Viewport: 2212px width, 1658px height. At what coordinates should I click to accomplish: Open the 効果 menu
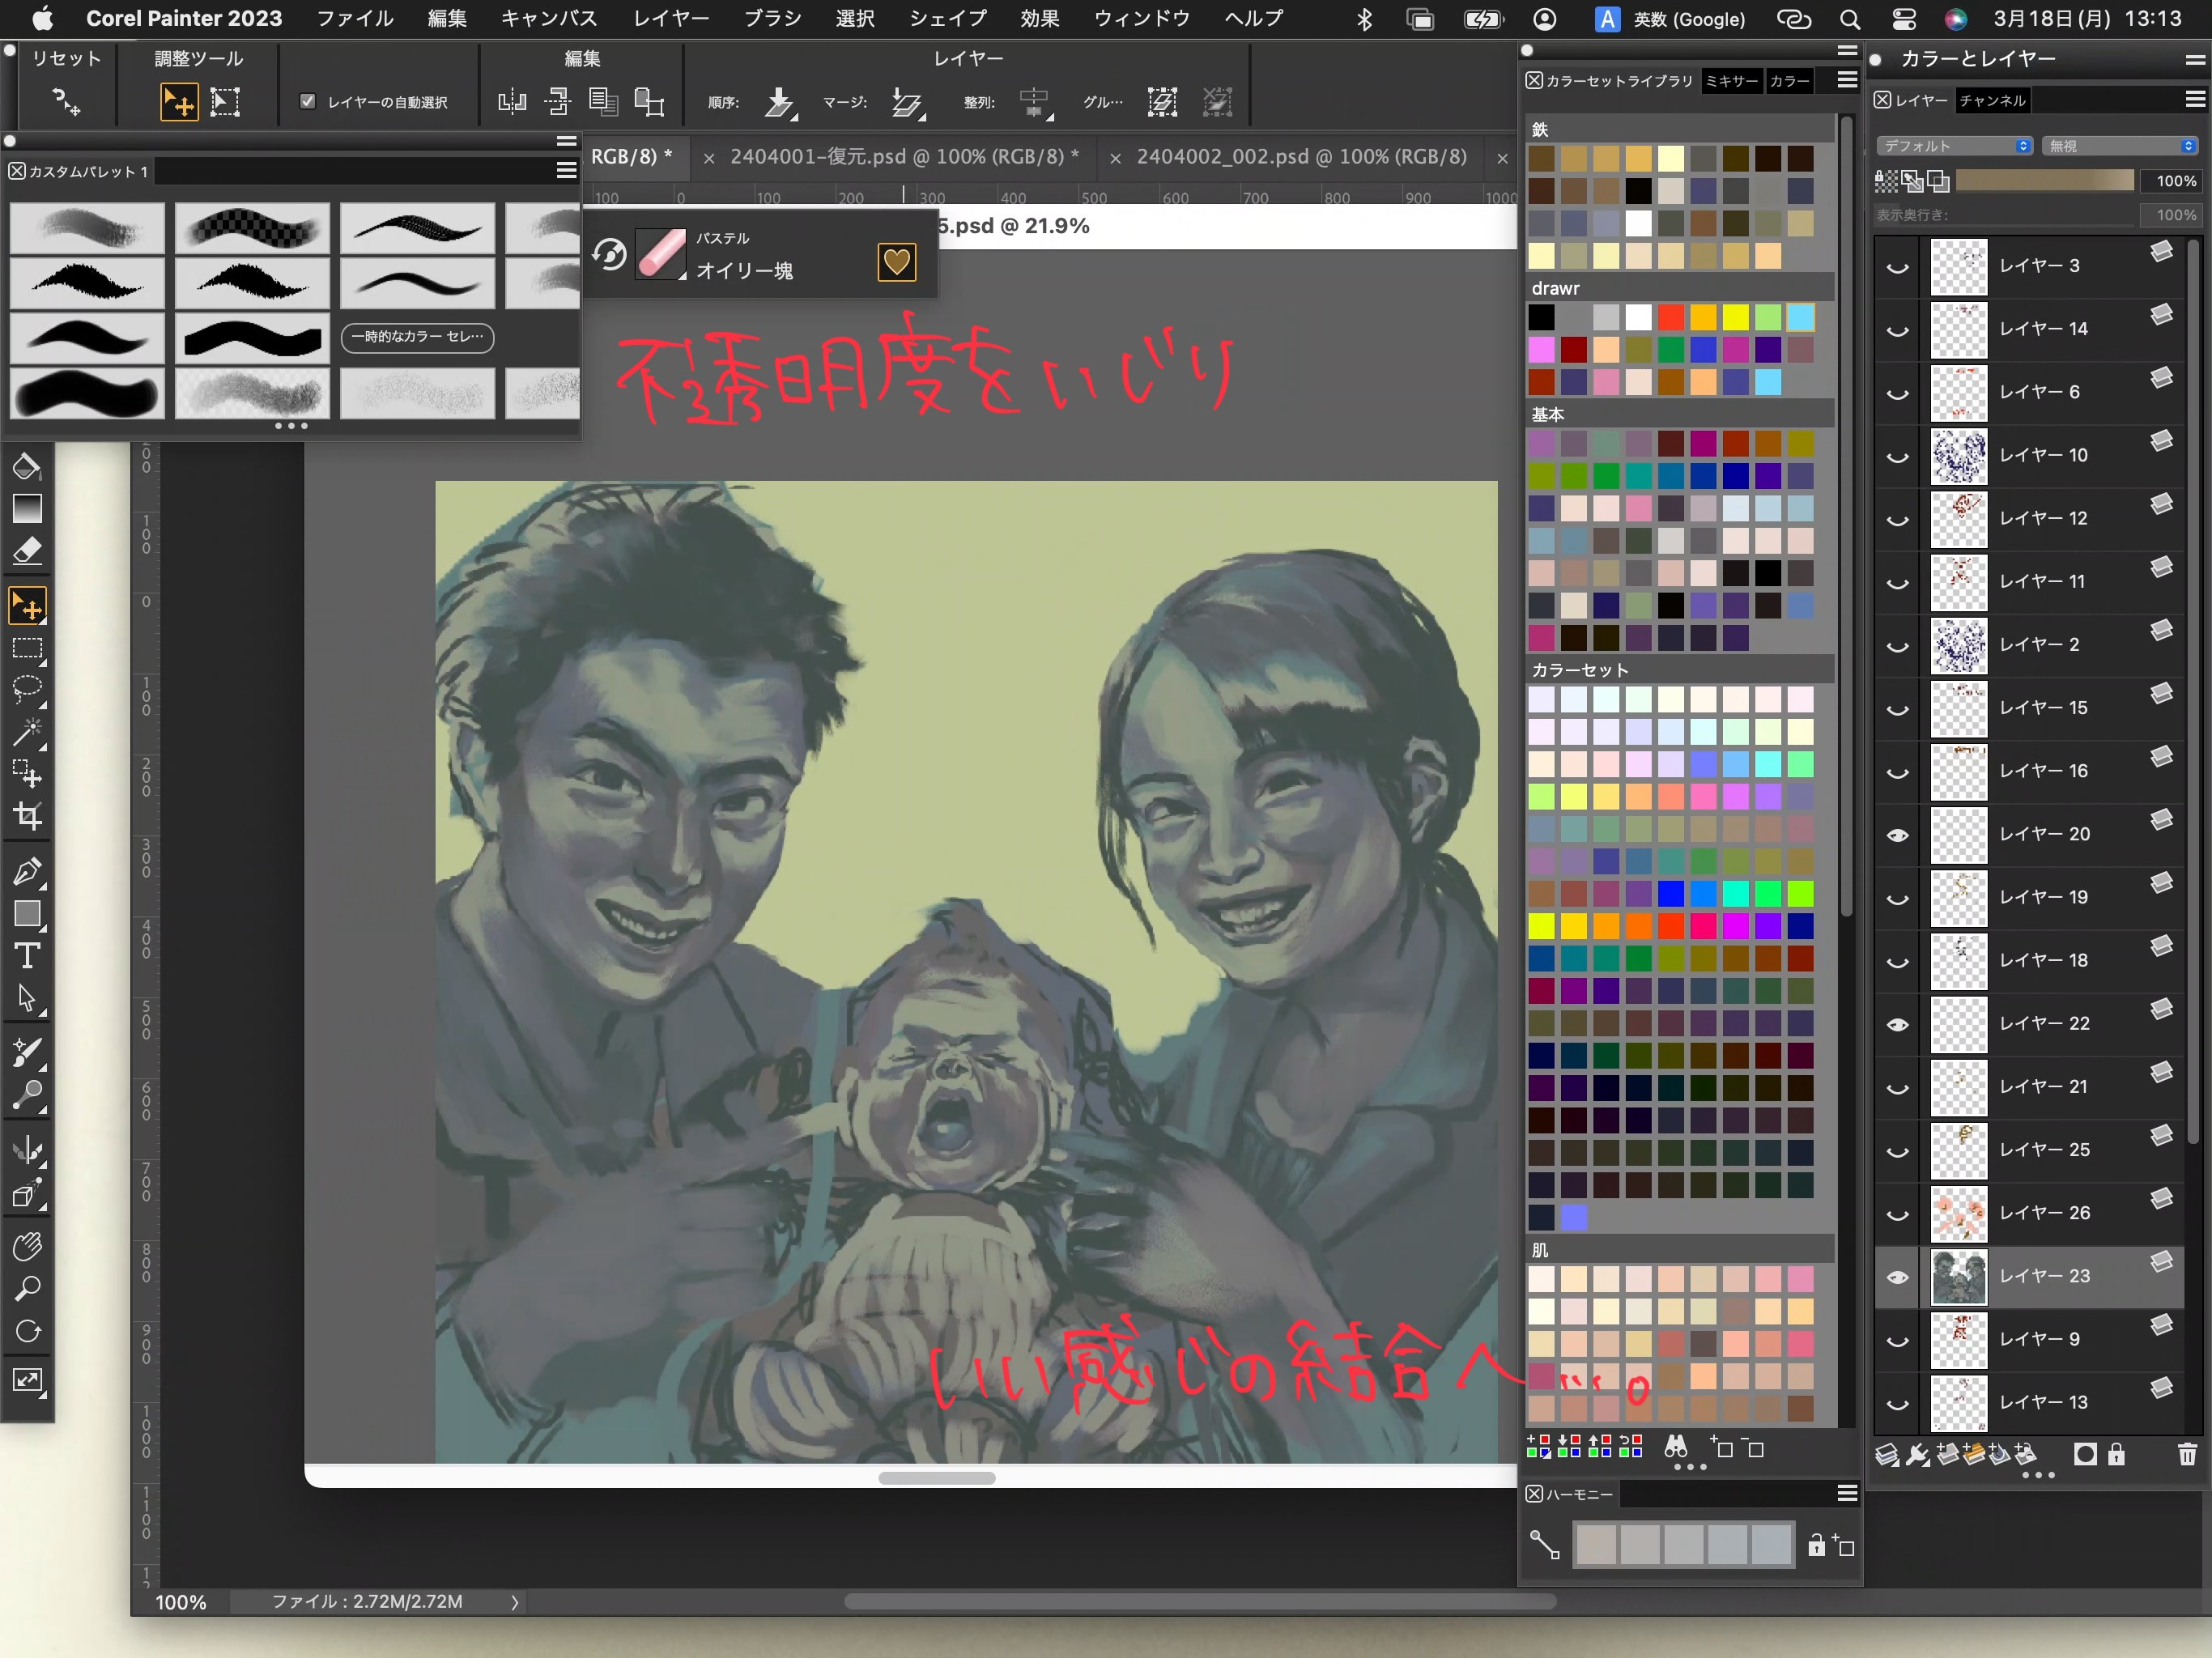[1039, 18]
